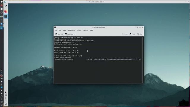Expand the remote panel tray chevron
The width and height of the screenshot is (190, 107).
[6, 98]
